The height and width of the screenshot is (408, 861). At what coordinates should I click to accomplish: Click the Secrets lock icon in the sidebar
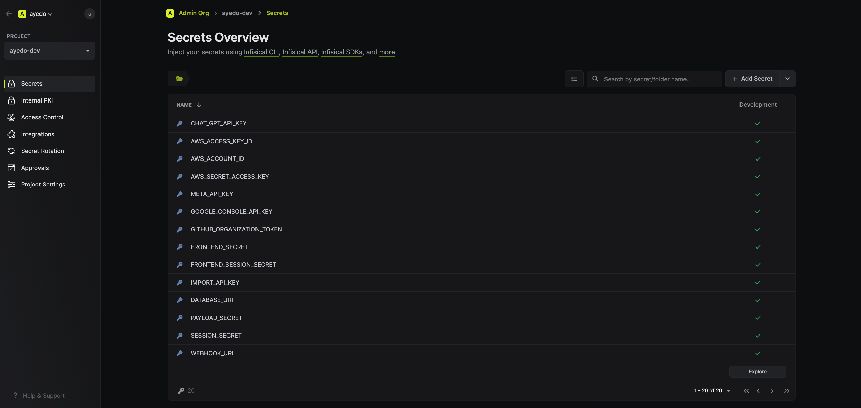click(11, 84)
